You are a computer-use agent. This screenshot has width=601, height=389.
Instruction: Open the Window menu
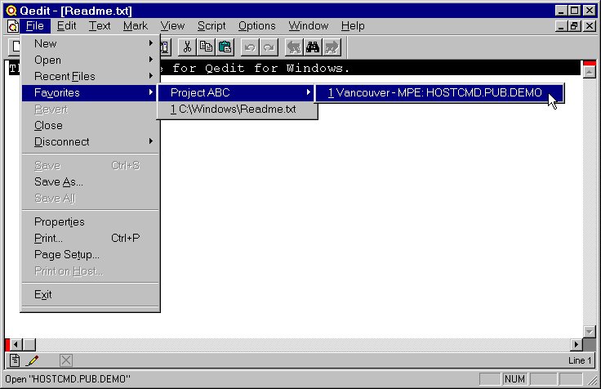click(x=308, y=26)
